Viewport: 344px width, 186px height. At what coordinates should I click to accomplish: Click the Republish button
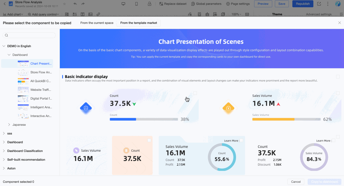pyautogui.click(x=303, y=4)
